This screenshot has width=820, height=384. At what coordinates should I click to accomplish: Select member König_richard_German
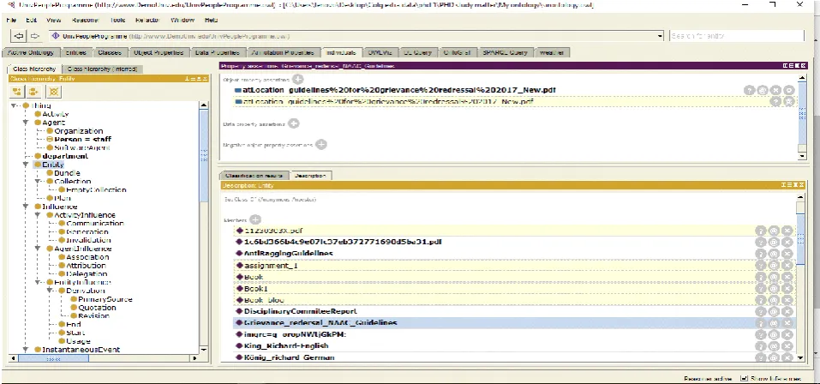point(290,357)
